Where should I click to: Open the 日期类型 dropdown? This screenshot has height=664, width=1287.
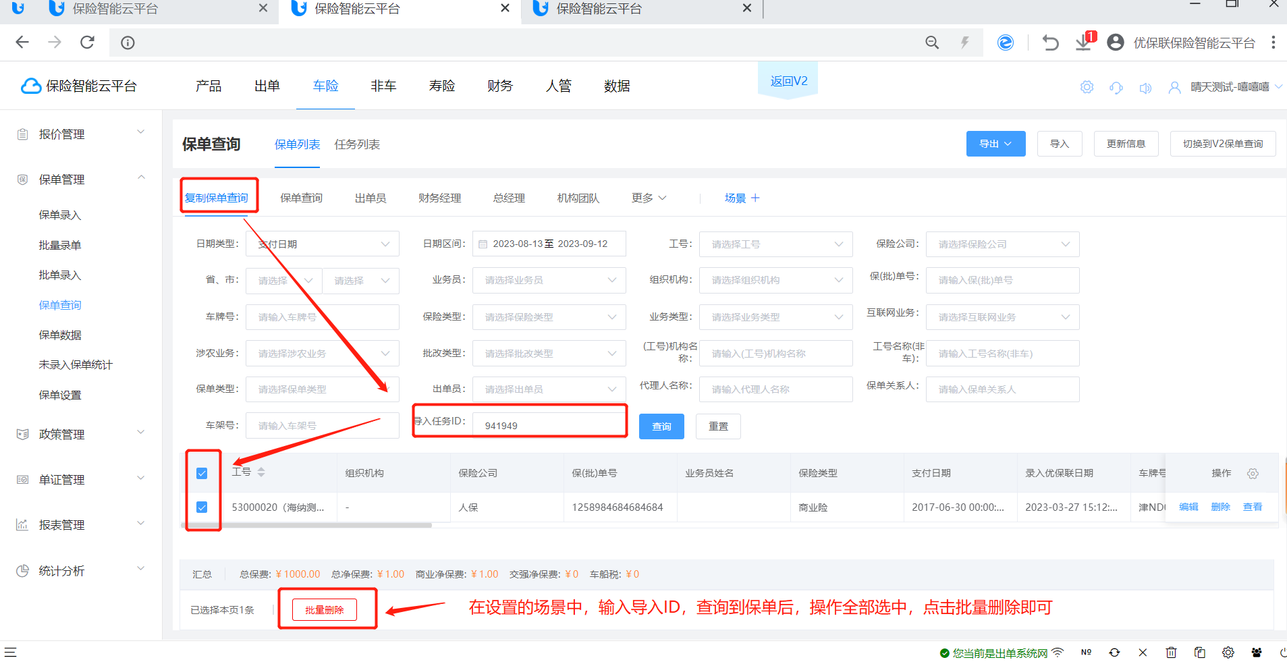tap(323, 244)
